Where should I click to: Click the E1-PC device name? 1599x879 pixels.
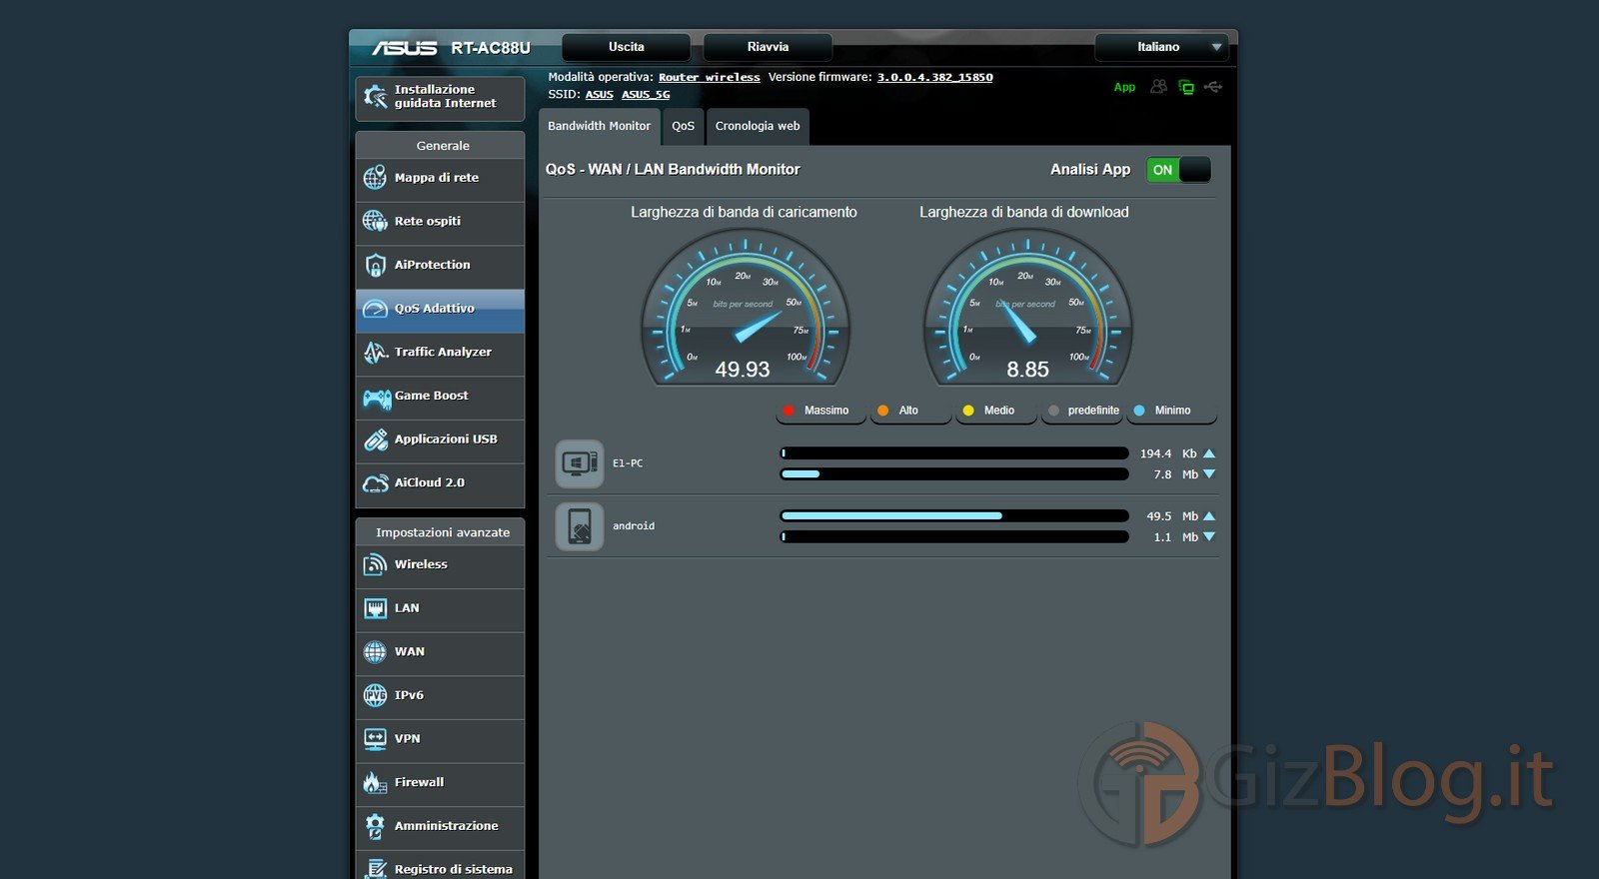(x=628, y=463)
